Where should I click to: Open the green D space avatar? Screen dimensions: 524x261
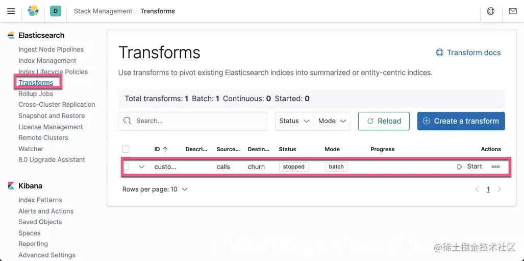coord(56,11)
